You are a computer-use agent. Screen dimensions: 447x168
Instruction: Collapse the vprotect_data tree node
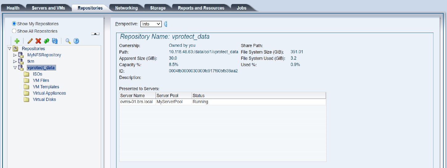tap(15, 68)
